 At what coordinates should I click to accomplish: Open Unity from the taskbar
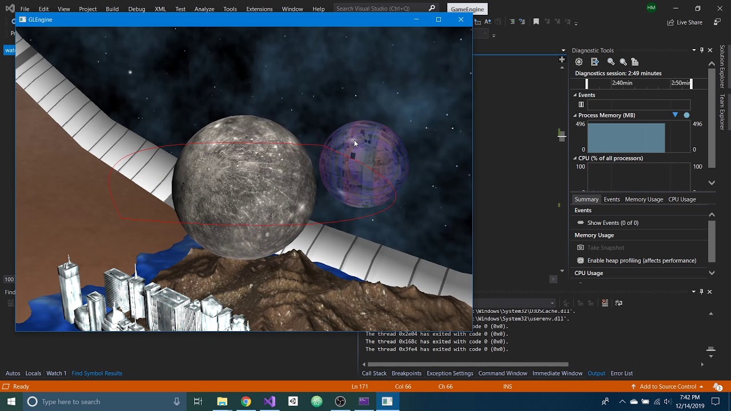pos(293,401)
